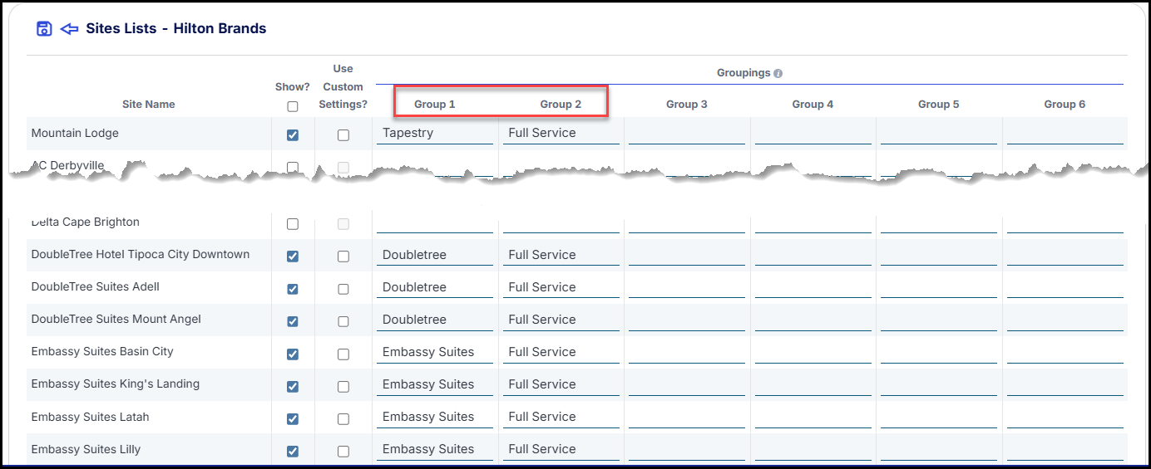Click the Group 5 column header

point(939,105)
